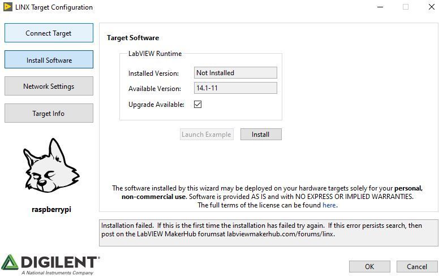
Task: Click the 'Upgrade Available:' label
Action: 156,105
